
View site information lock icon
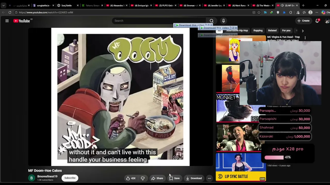pyautogui.click(x=16, y=12)
